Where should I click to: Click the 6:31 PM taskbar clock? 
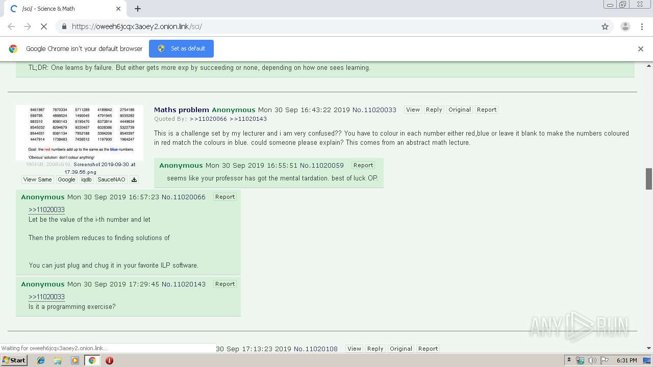627,360
